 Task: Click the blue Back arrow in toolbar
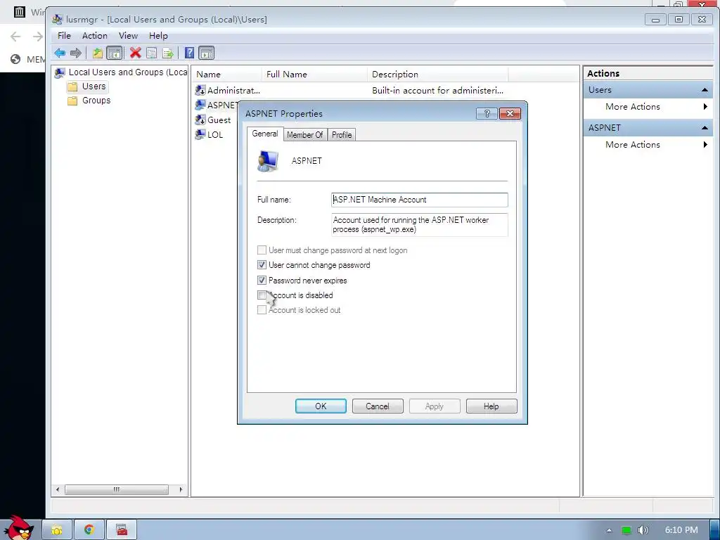tap(60, 53)
